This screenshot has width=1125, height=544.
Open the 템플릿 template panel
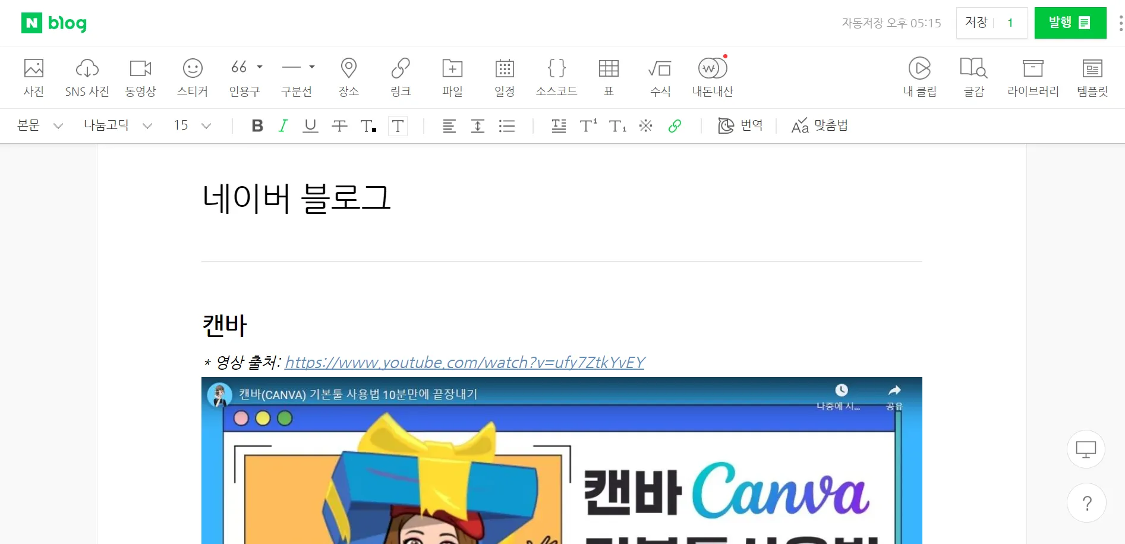click(x=1092, y=77)
